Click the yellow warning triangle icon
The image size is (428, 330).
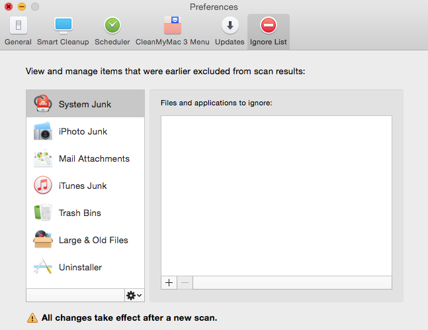[x=32, y=318]
